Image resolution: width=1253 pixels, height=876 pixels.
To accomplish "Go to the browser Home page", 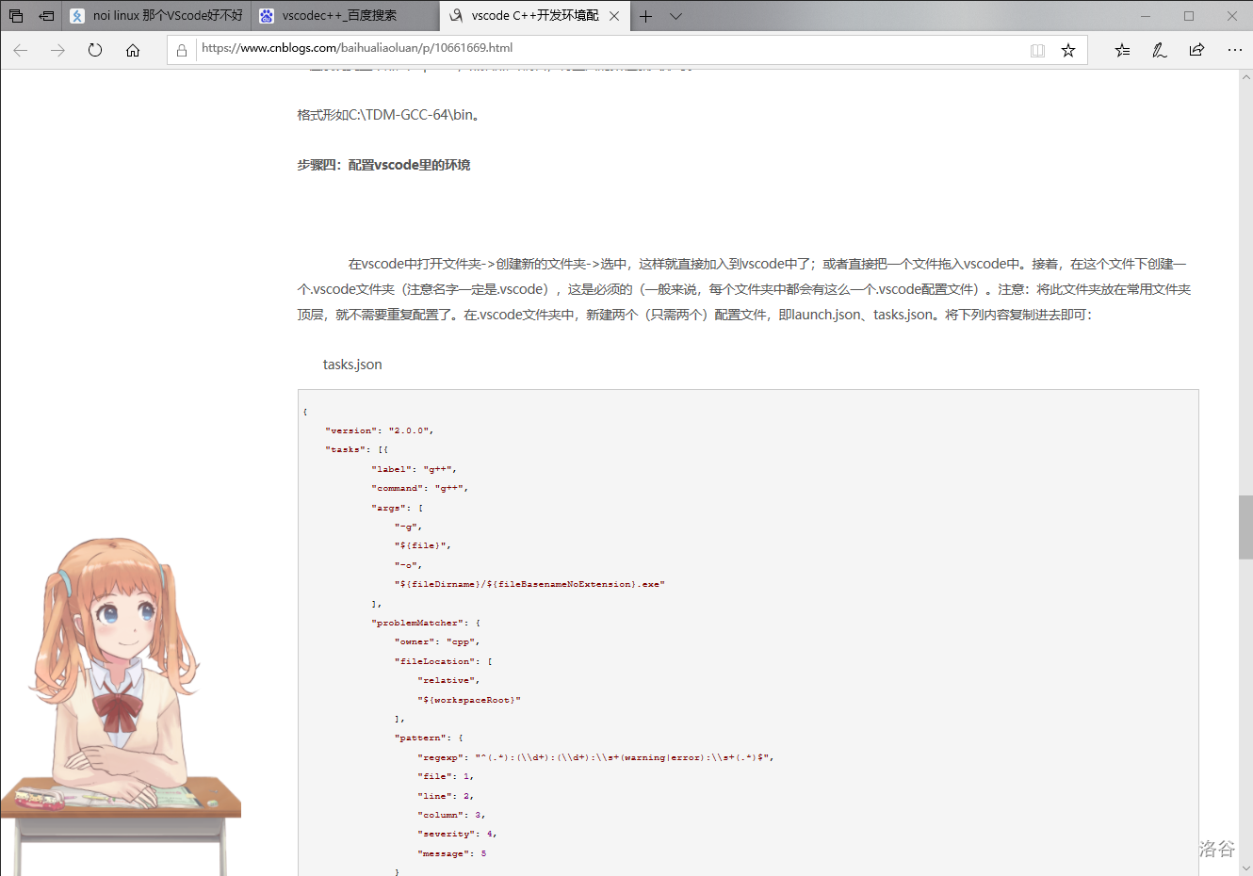I will (x=133, y=50).
